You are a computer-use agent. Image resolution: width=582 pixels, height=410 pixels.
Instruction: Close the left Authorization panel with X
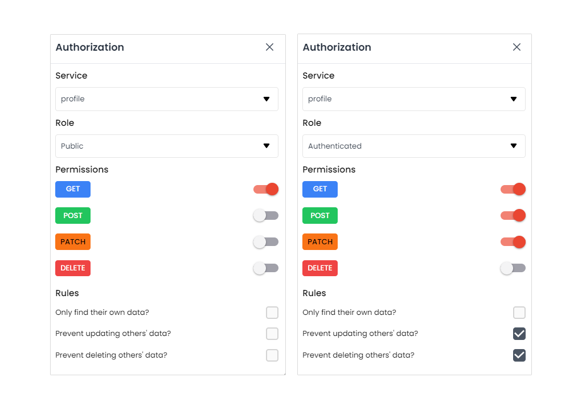[x=269, y=47]
